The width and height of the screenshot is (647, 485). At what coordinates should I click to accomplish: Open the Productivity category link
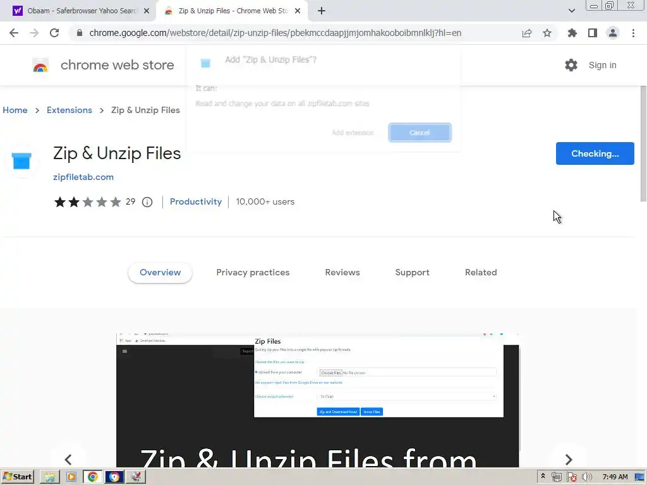click(x=196, y=201)
